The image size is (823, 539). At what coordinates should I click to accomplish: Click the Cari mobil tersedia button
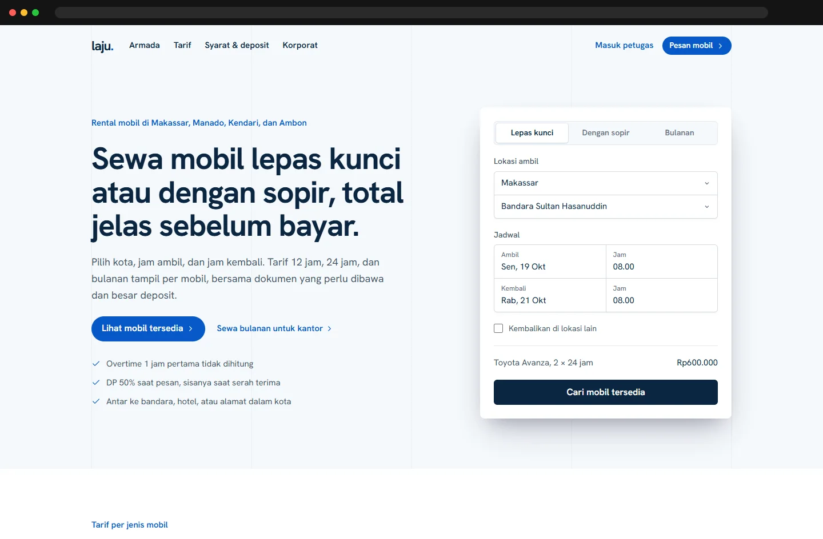pyautogui.click(x=606, y=392)
